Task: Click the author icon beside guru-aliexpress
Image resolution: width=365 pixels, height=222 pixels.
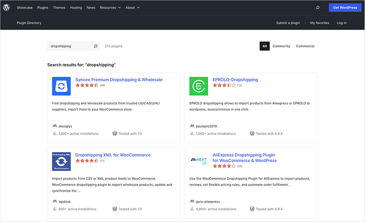Action: pos(192,201)
